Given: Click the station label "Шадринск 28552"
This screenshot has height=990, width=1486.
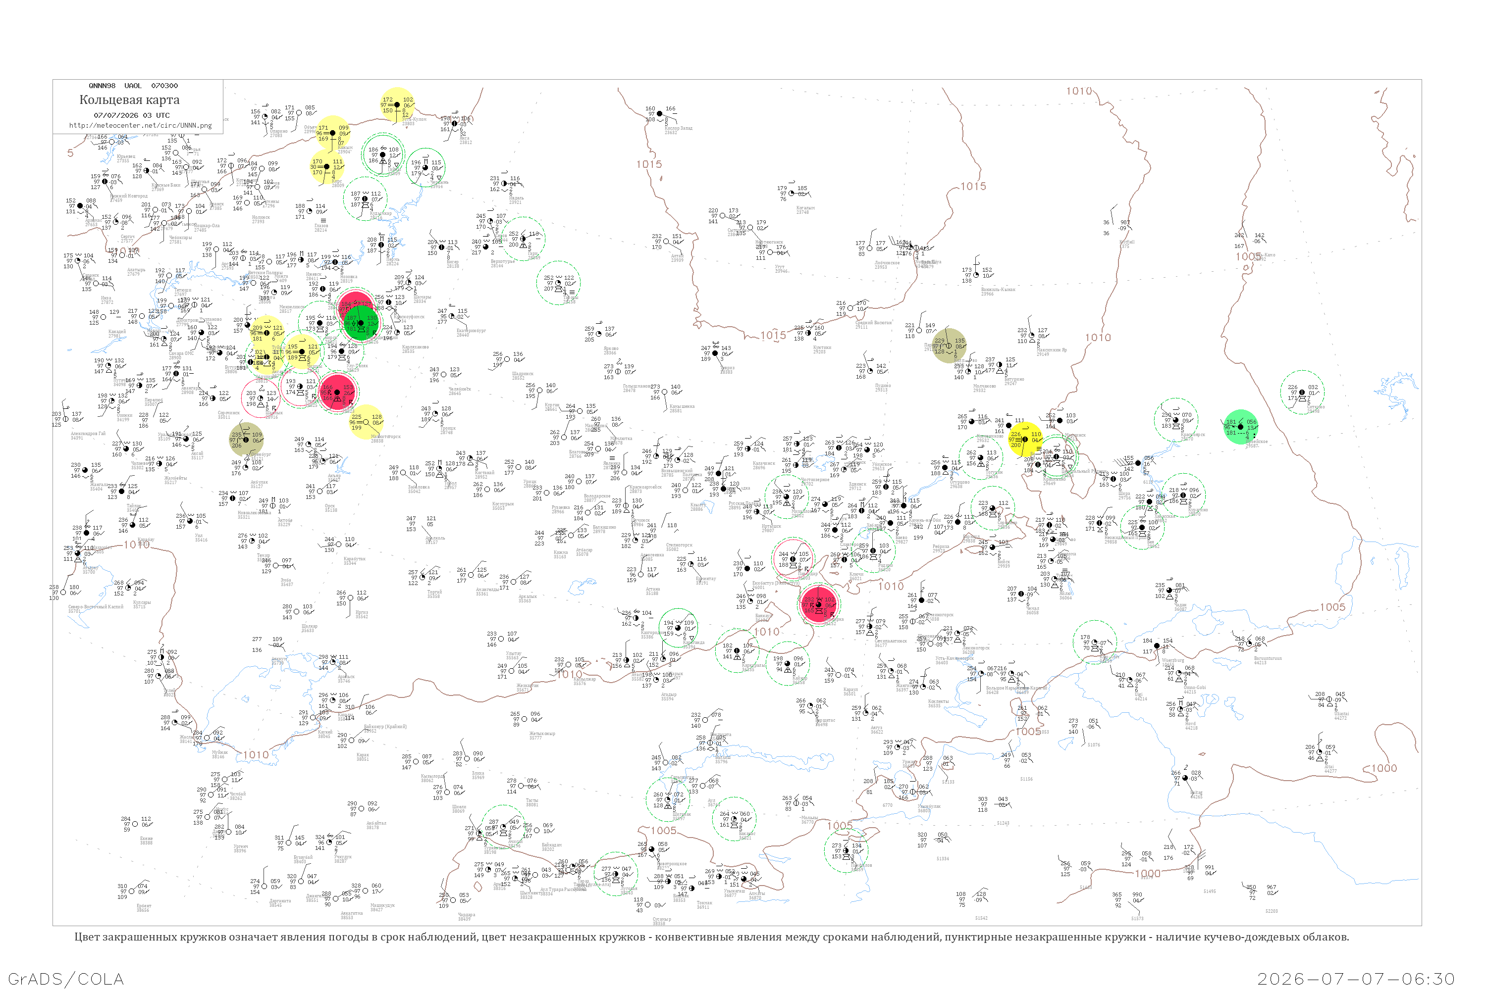Looking at the screenshot, I should point(523,376).
